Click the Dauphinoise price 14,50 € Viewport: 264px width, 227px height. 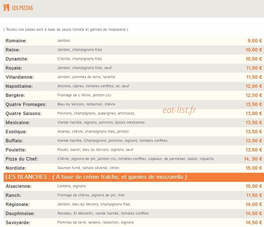click(254, 214)
